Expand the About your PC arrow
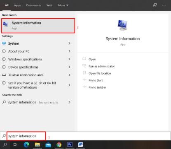Image resolution: width=171 pixels, height=149 pixels. click(x=69, y=51)
